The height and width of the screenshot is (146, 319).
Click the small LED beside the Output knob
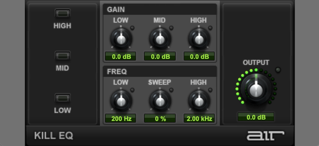pos(278,70)
